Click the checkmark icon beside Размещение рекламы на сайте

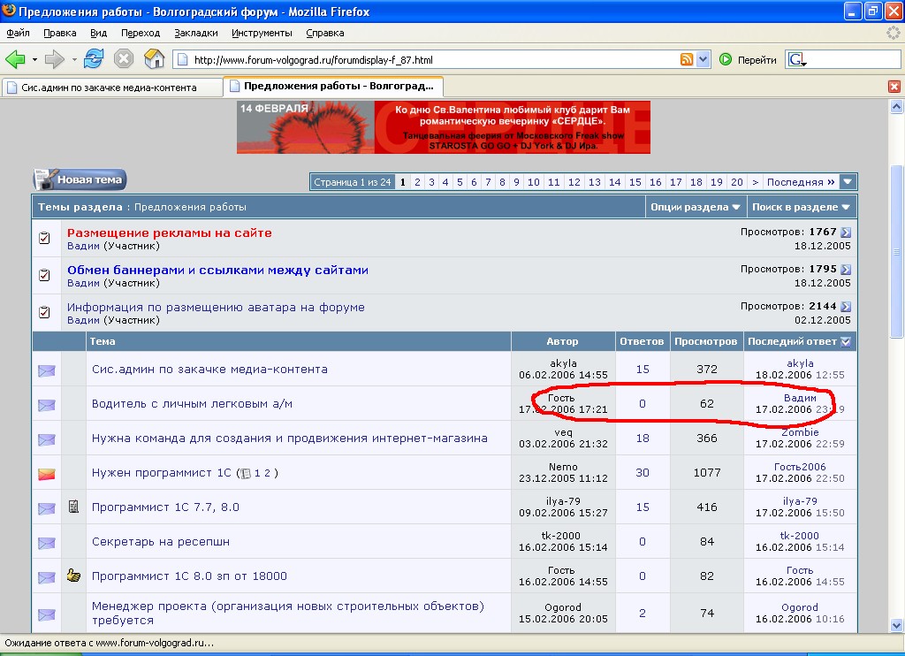pos(44,239)
